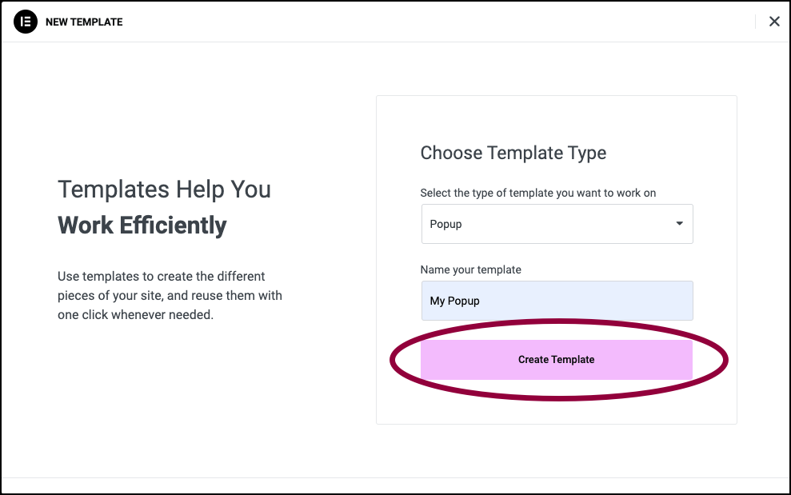Image resolution: width=791 pixels, height=495 pixels.
Task: Expand the template type dropdown arrow
Action: point(680,224)
